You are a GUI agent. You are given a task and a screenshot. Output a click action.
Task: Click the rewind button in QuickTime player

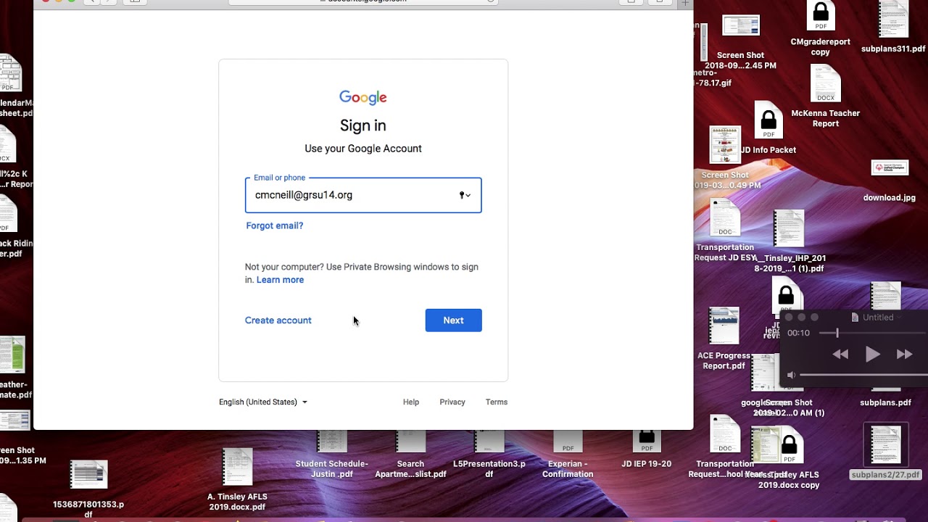coord(840,355)
